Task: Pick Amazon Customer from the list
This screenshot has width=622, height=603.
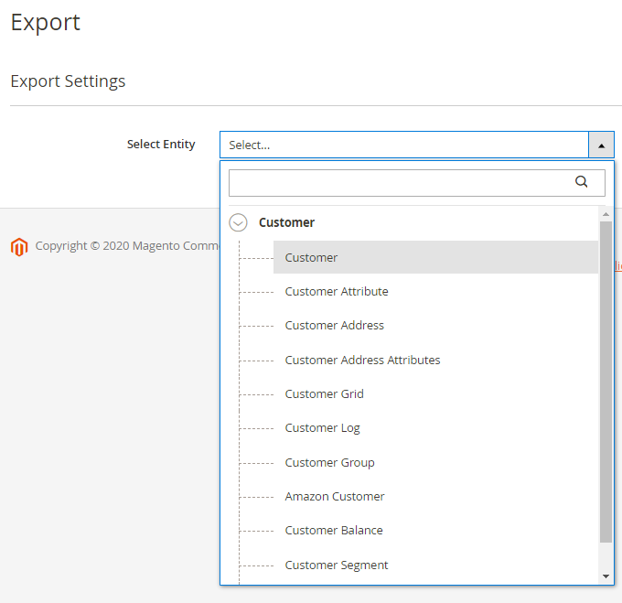Action: pyautogui.click(x=335, y=497)
